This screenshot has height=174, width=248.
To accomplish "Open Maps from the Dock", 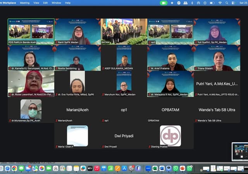I will pyautogui.click(x=35, y=169).
